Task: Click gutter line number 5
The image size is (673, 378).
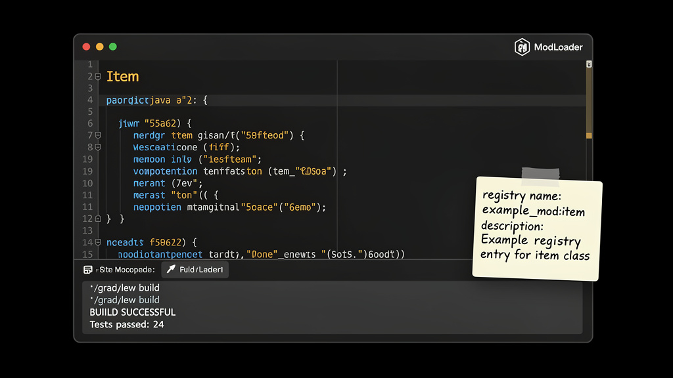Action: point(90,112)
